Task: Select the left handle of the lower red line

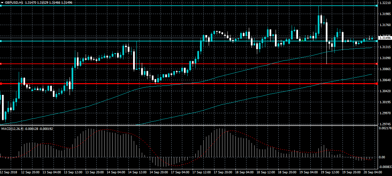Action: pyautogui.click(x=1, y=83)
